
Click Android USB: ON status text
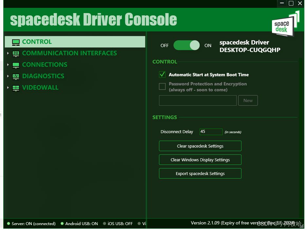81,223
